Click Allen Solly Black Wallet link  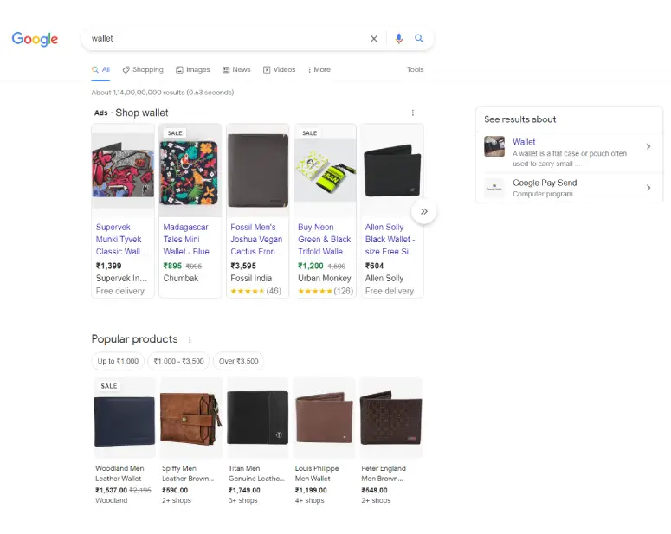[x=390, y=239]
